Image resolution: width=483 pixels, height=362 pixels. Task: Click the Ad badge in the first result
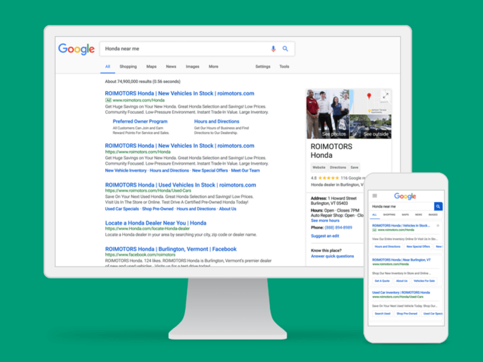tap(108, 100)
